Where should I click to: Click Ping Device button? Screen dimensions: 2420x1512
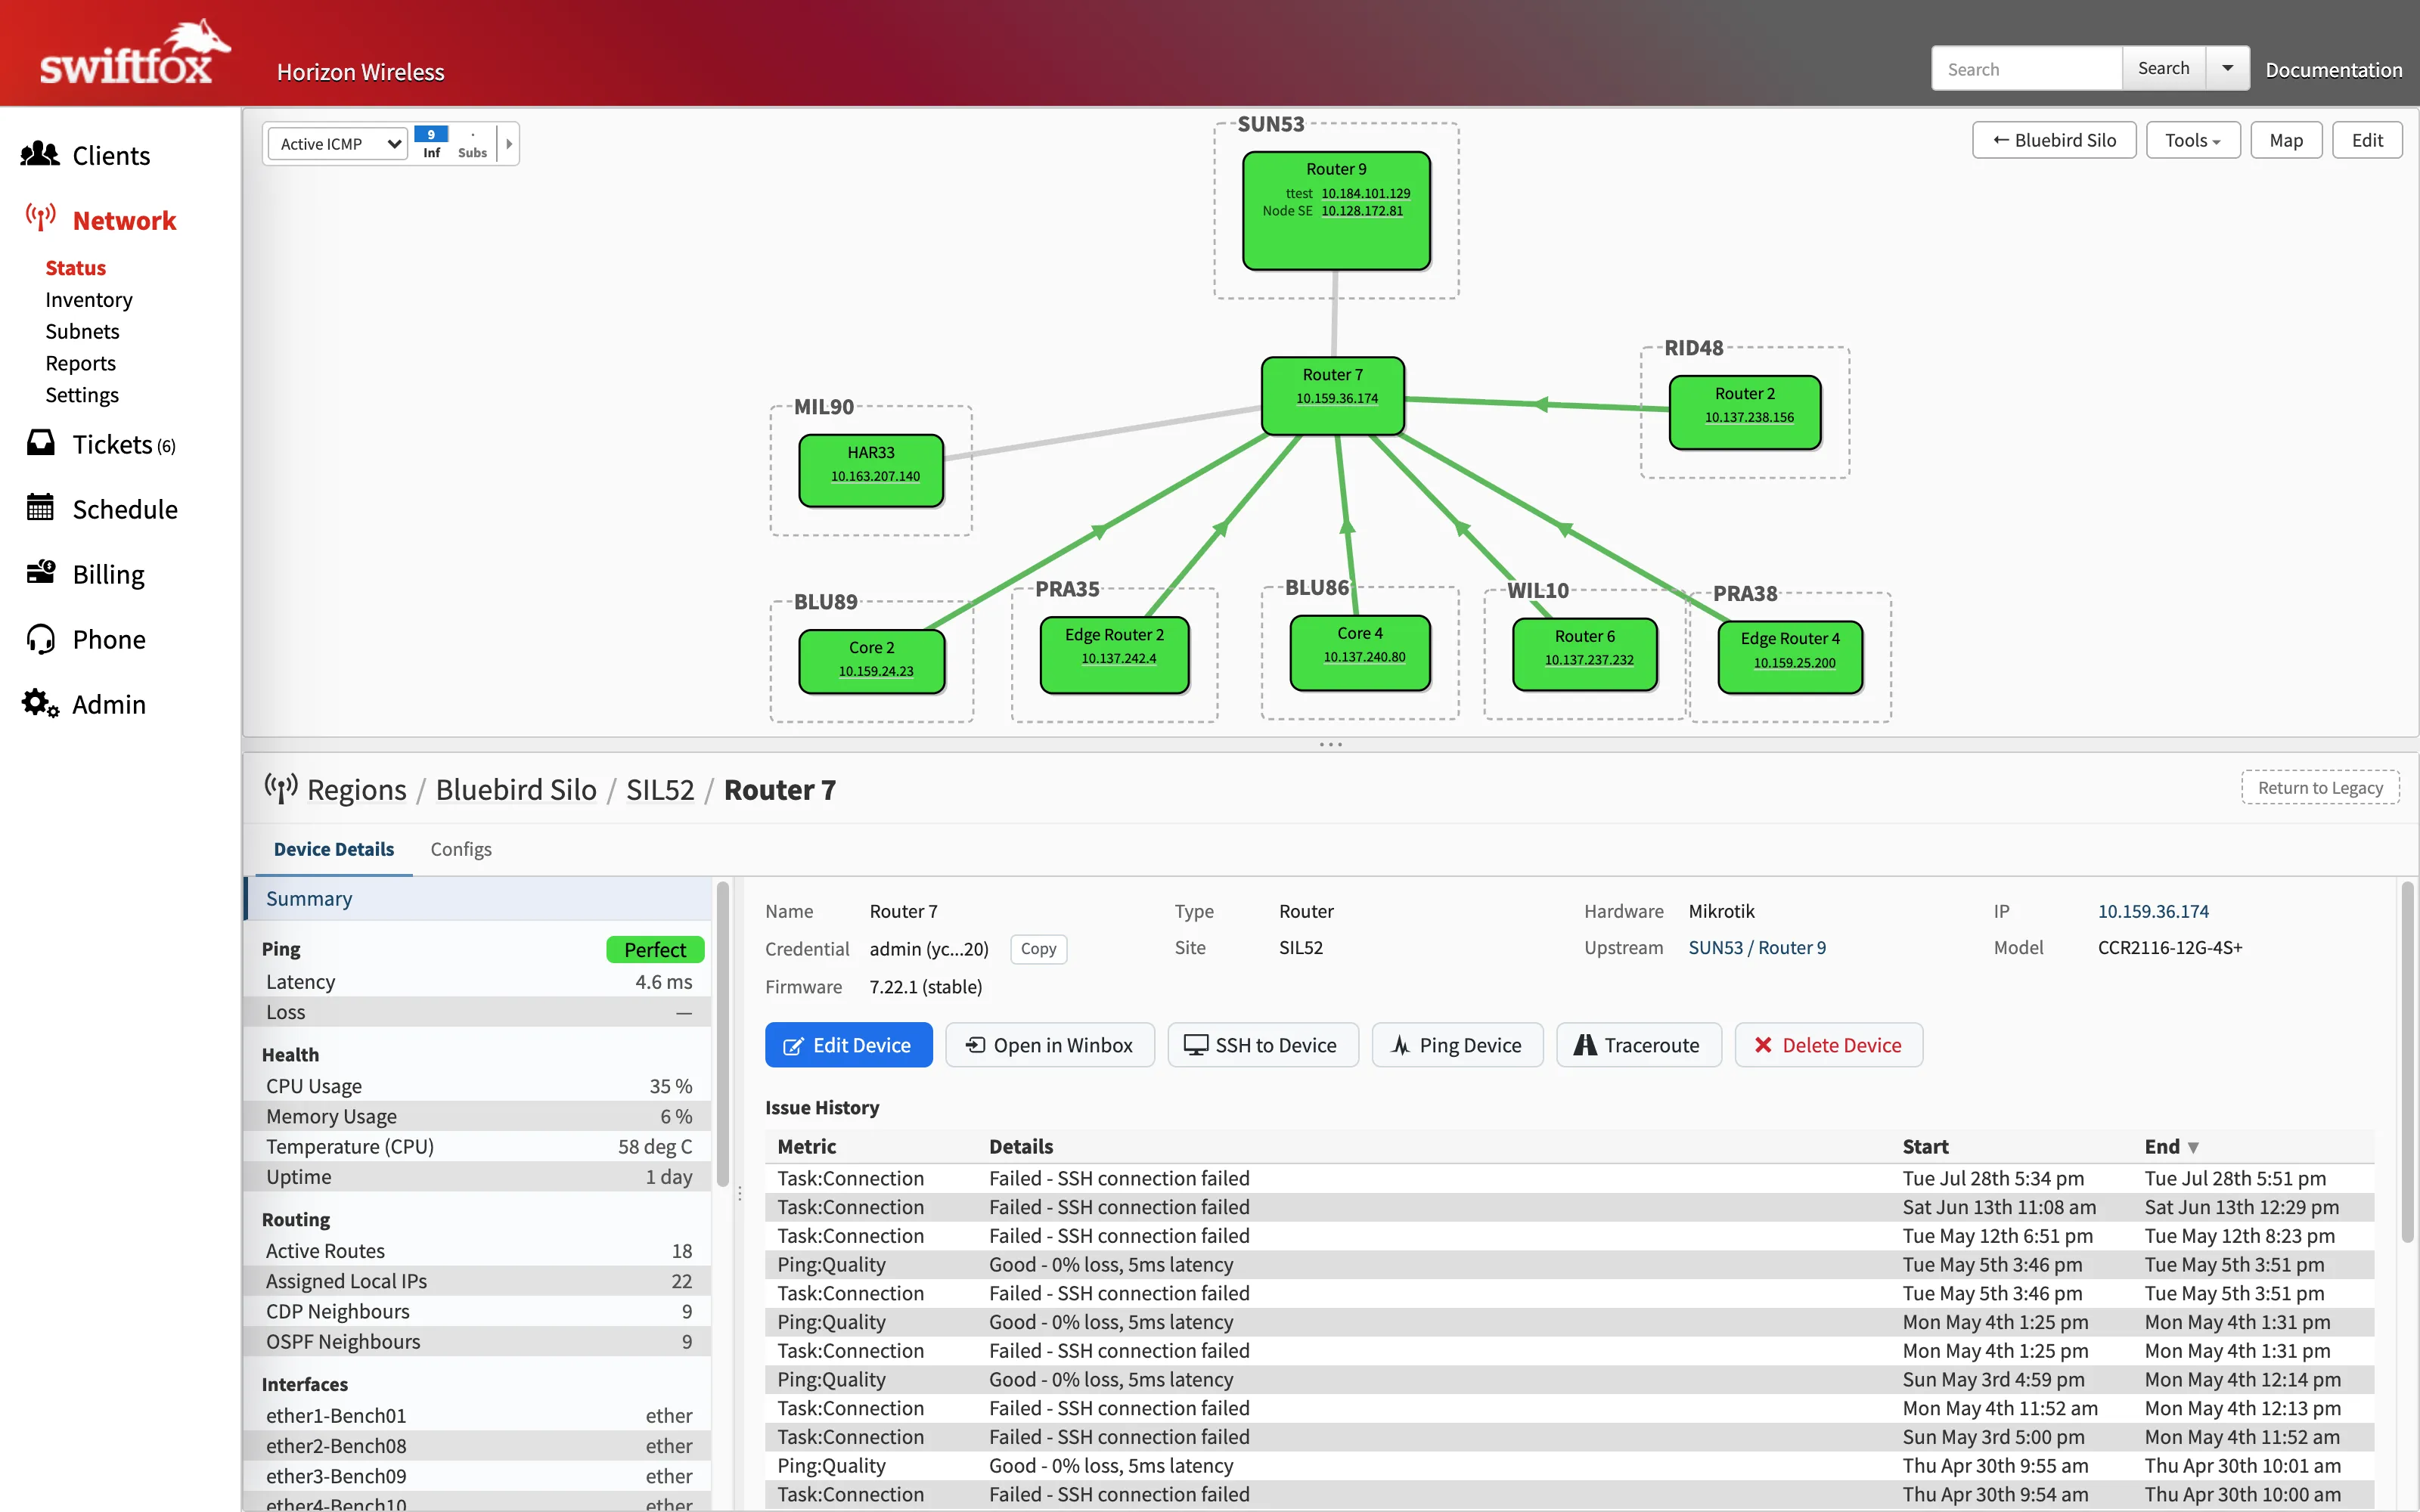click(1457, 1044)
